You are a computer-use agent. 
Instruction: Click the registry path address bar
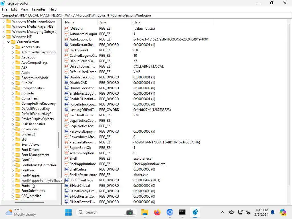click(x=146, y=15)
